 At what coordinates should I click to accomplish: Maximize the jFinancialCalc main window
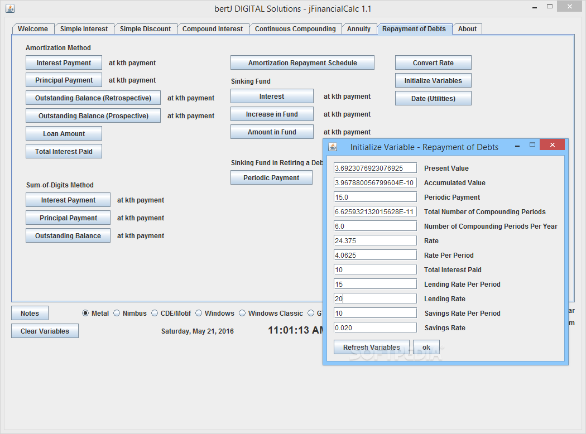550,6
